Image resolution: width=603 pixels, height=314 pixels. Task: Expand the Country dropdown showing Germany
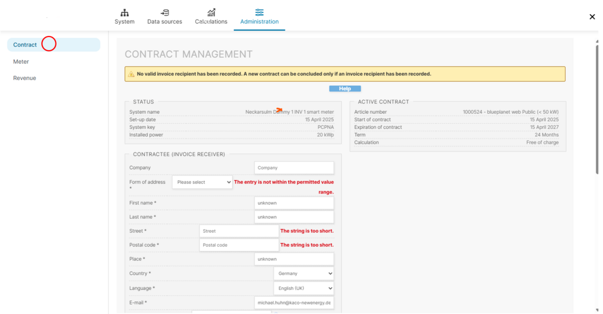point(304,274)
